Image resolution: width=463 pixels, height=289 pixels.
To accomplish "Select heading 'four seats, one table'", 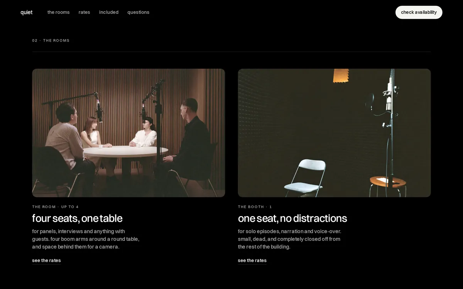I will click(x=77, y=218).
